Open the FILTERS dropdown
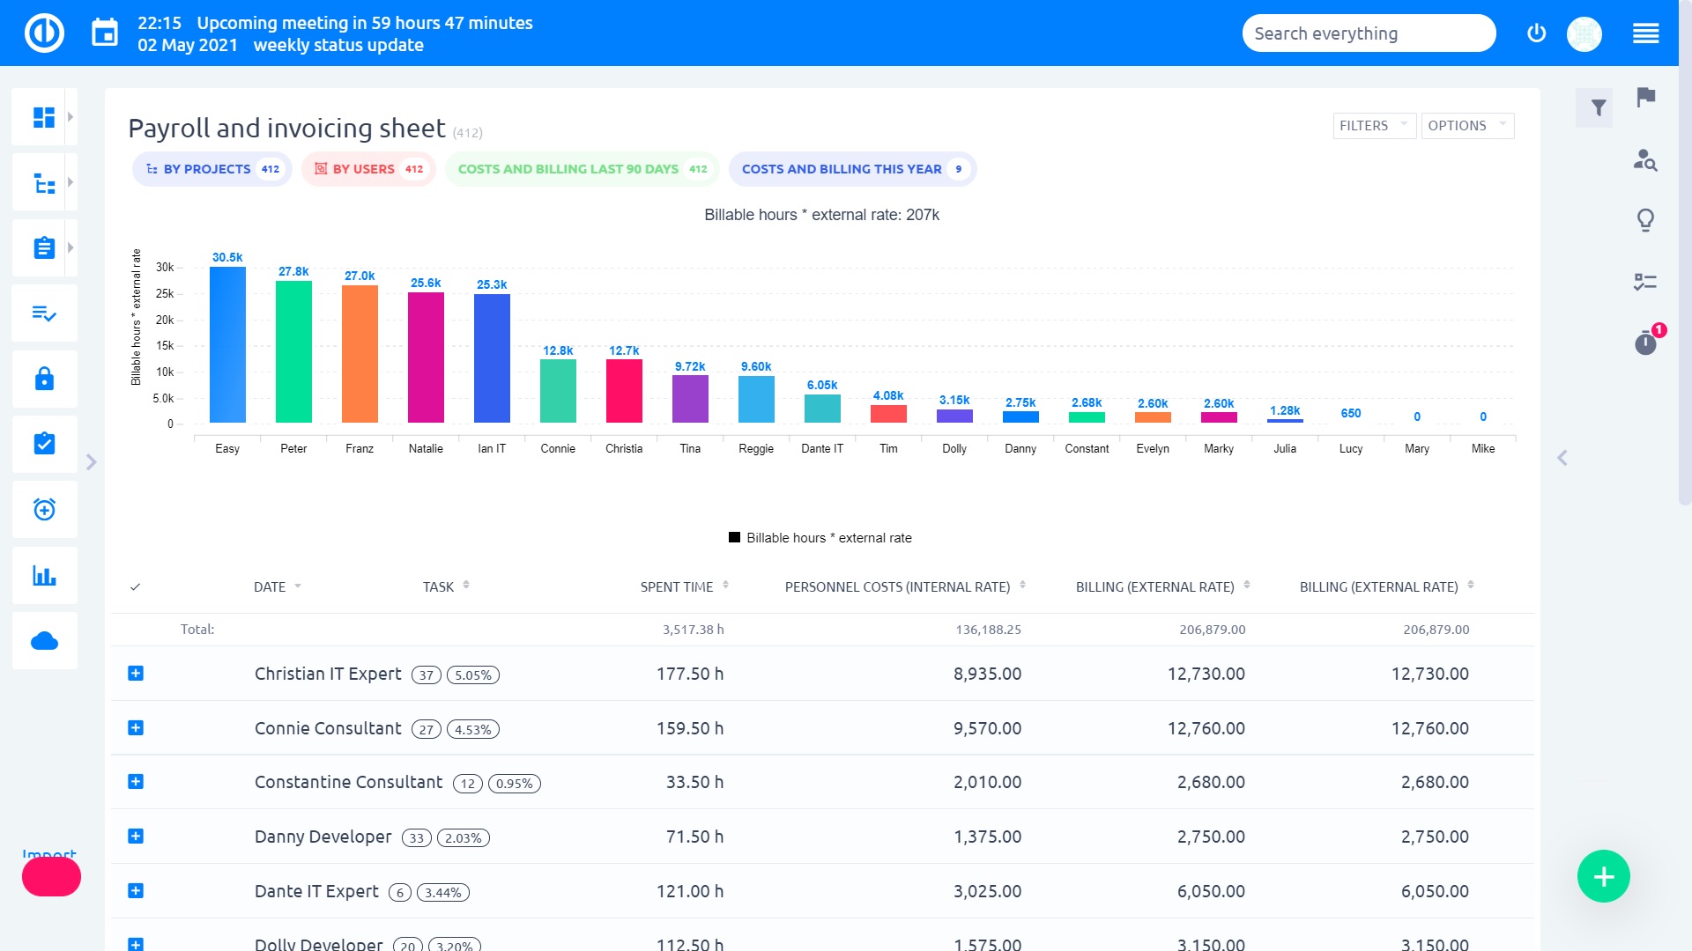Viewport: 1692px width, 951px height. pos(1371,125)
